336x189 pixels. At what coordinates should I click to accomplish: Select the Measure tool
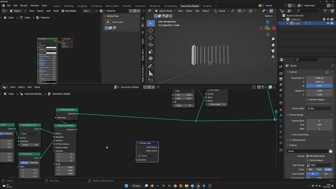(x=151, y=73)
